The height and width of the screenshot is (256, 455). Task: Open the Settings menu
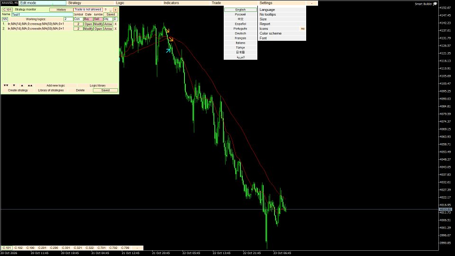coord(282,3)
